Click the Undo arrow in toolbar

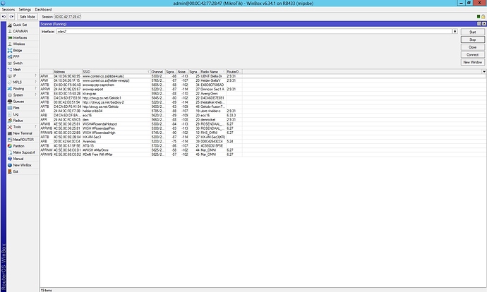[4, 15]
